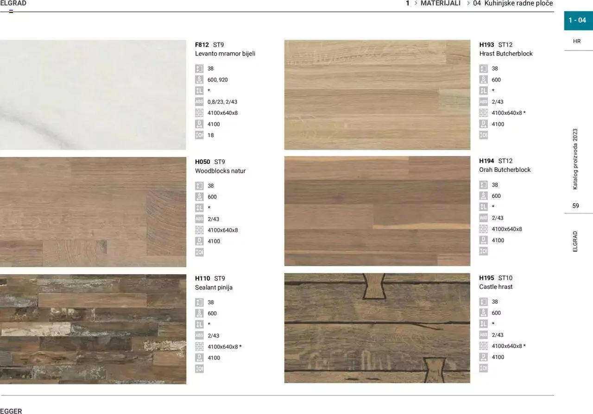The height and width of the screenshot is (414, 593).
Task: Click the width icon beside H050 Woodblocks natur
Action: [199, 197]
